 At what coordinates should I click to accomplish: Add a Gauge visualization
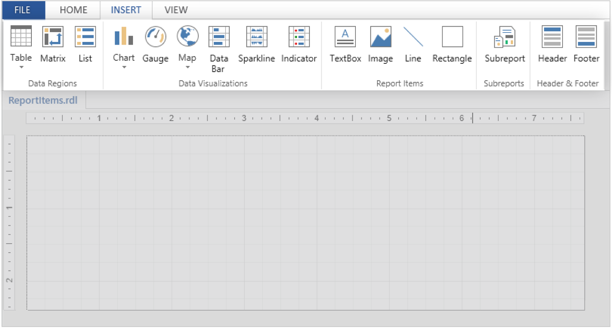click(x=155, y=44)
